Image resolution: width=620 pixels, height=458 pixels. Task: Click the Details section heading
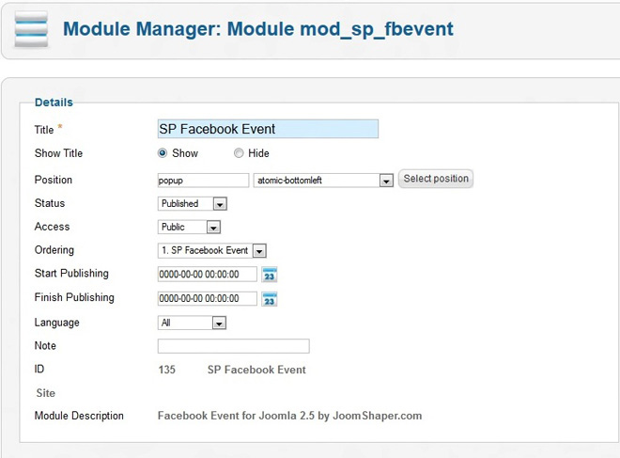coord(54,103)
